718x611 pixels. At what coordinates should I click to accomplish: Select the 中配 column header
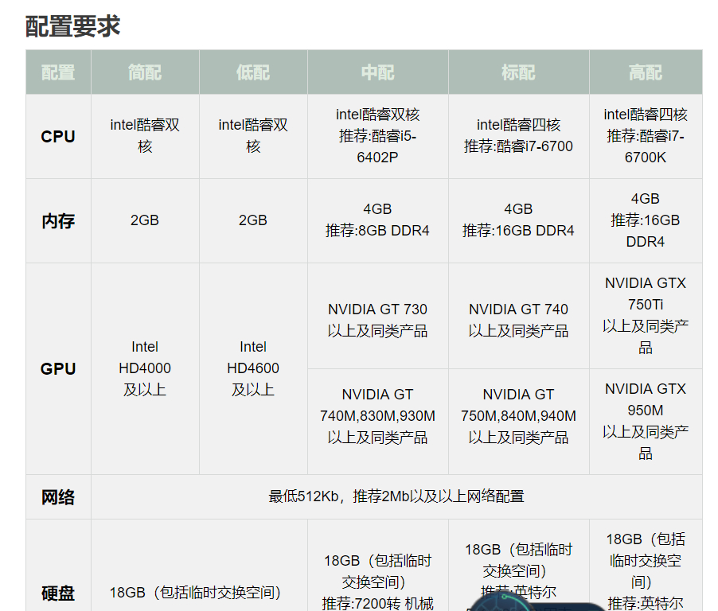[378, 72]
